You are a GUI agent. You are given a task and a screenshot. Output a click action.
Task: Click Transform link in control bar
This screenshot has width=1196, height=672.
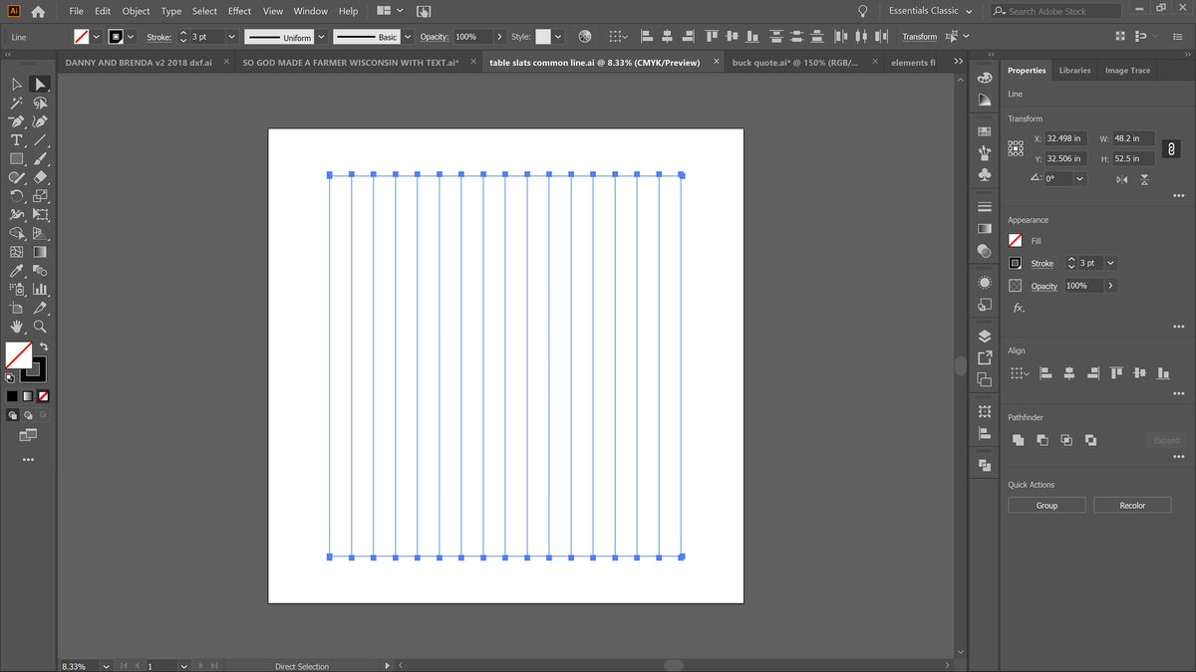click(x=919, y=37)
